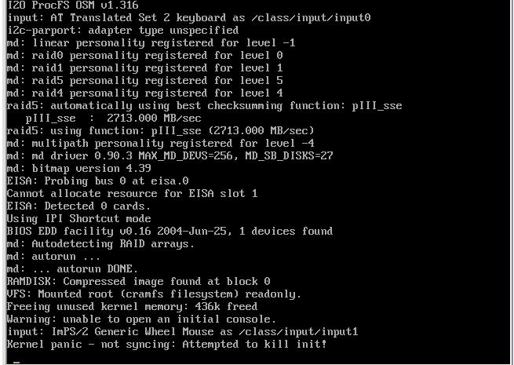Click the Cannot allocate resource EISA line
This screenshot has width=514, height=365.
(132, 193)
